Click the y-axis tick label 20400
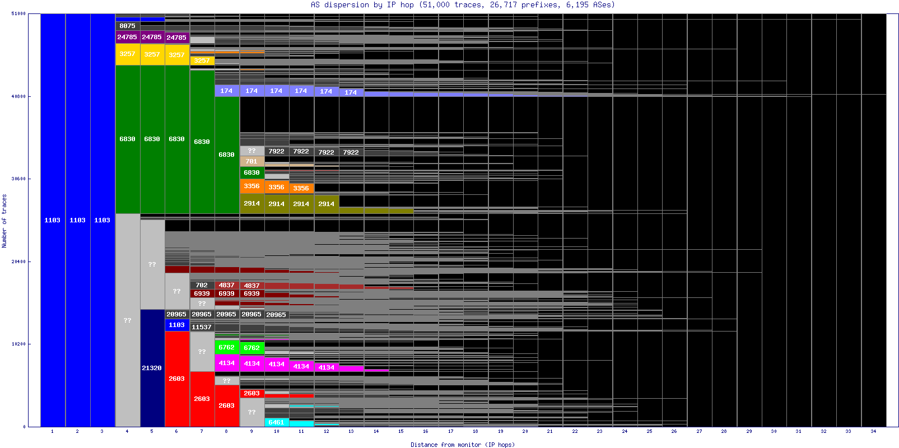The height and width of the screenshot is (448, 899). tap(18, 262)
